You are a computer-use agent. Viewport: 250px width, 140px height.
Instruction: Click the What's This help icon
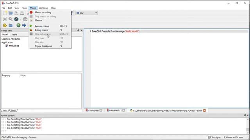click(x=71, y=13)
